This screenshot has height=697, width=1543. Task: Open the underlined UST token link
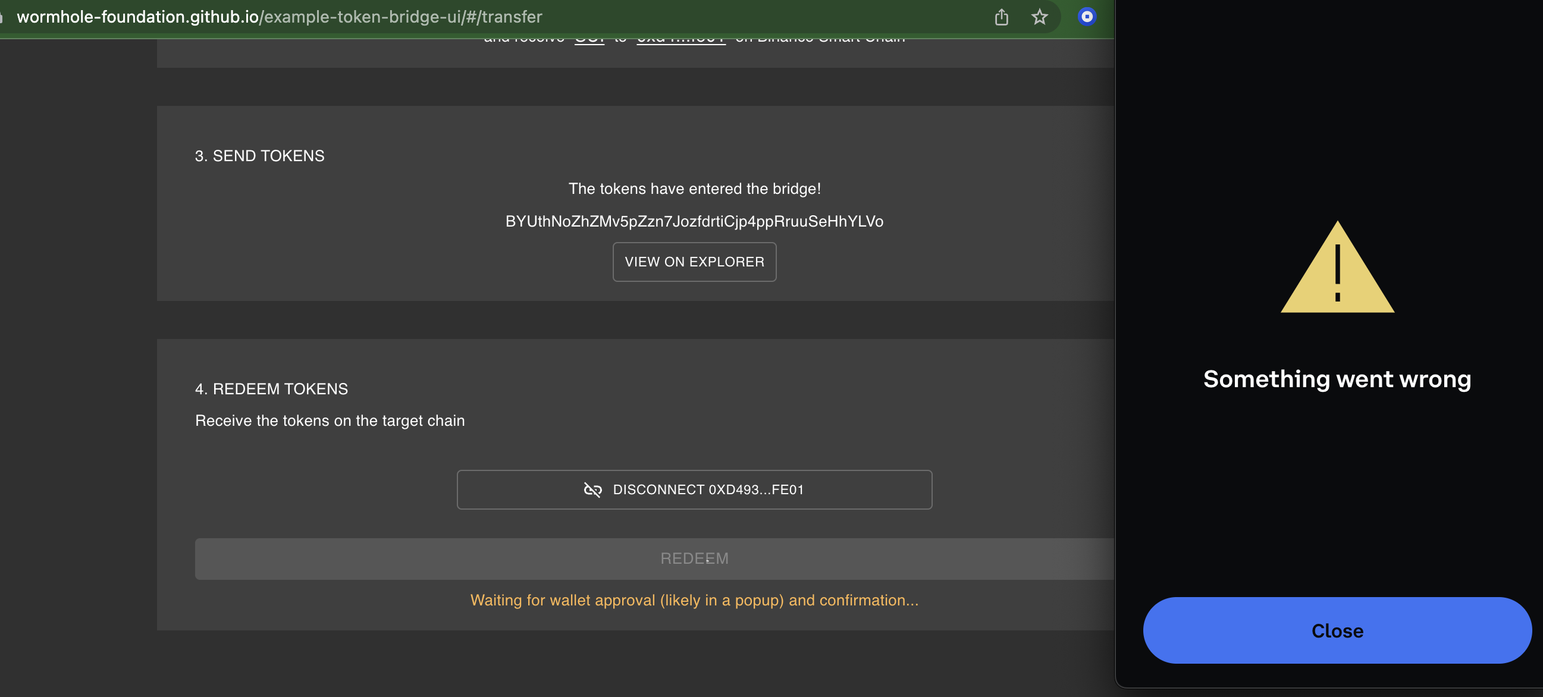[589, 37]
